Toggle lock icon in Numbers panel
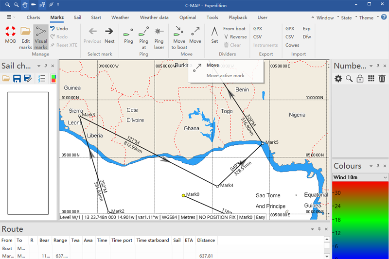Image resolution: width=389 pixels, height=259 pixels. pos(360,79)
